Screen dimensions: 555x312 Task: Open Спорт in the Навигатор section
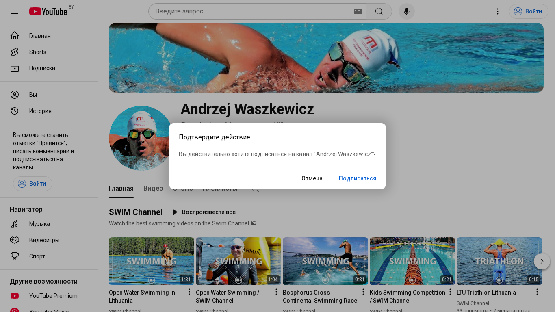click(49, 256)
